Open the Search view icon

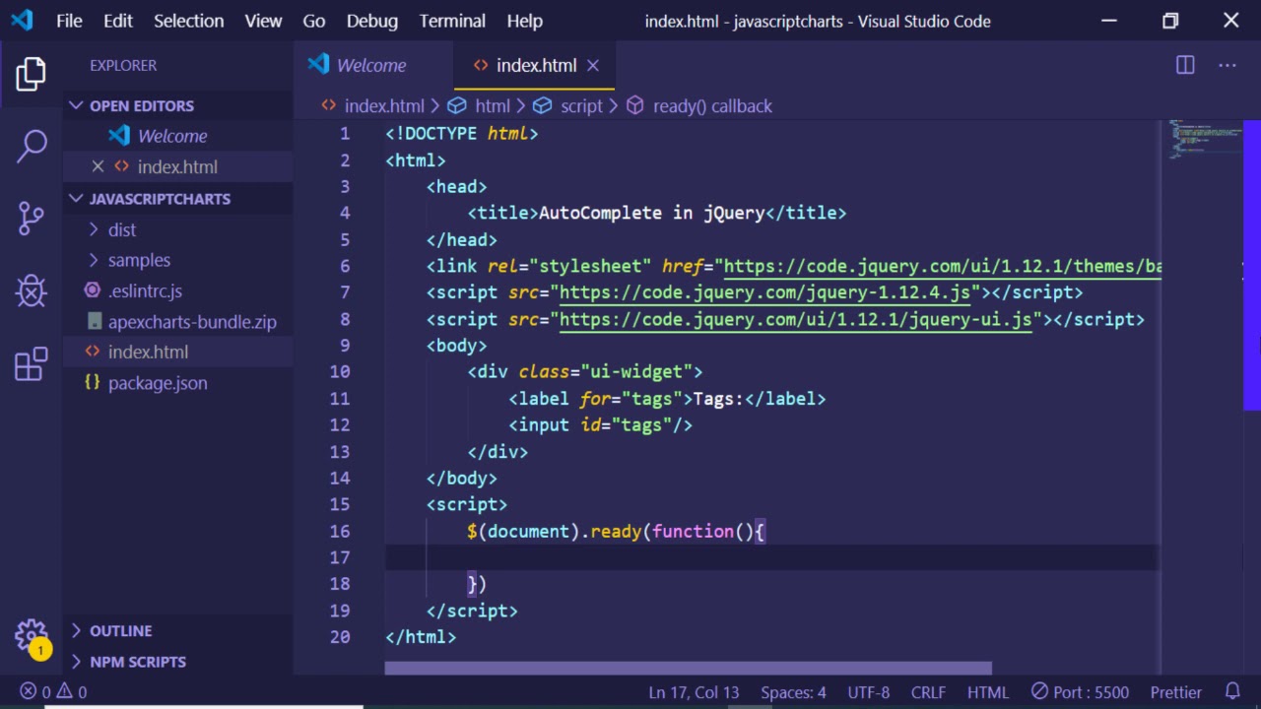coord(32,146)
